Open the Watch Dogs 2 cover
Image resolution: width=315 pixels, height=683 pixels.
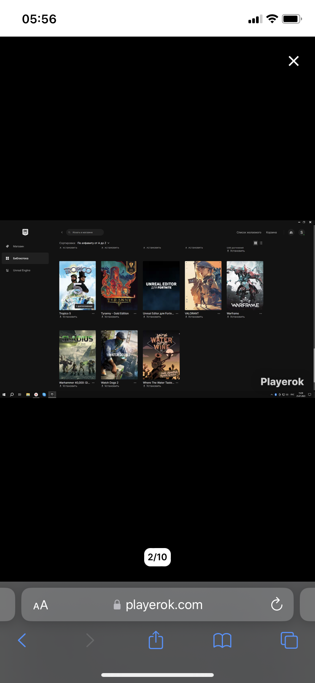point(119,355)
